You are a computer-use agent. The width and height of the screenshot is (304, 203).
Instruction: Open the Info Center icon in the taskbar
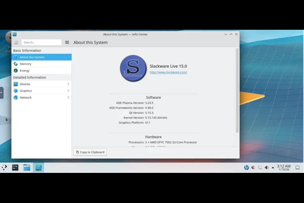[x=38, y=167]
